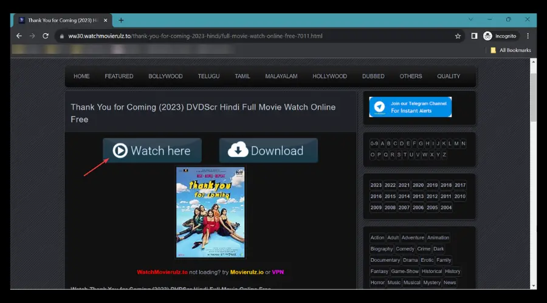The height and width of the screenshot is (303, 547).
Task: Choose the Historical genre tag
Action: (x=432, y=271)
